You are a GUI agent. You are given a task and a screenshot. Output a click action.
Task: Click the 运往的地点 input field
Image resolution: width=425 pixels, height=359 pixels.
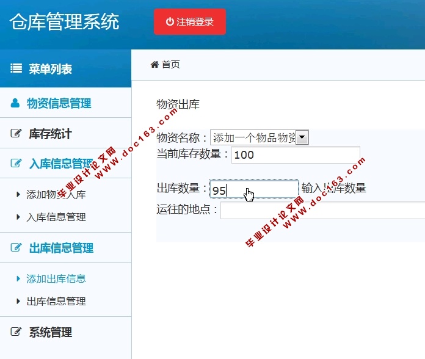tap(323, 210)
